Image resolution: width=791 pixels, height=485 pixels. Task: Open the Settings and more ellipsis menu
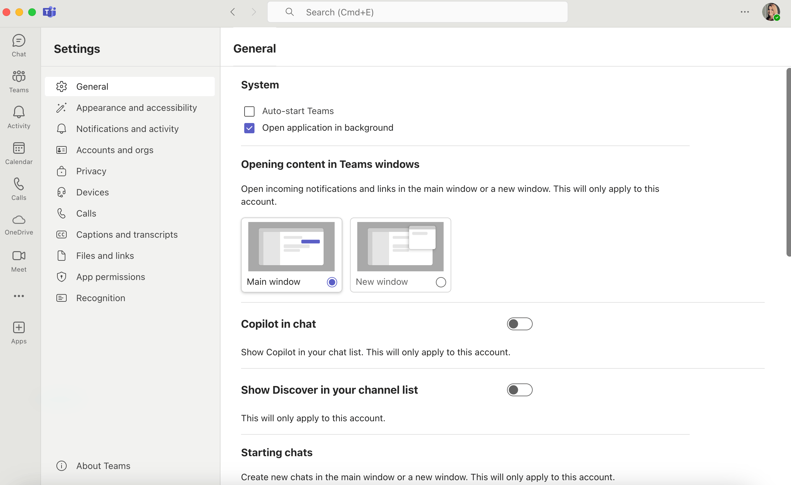click(x=745, y=12)
